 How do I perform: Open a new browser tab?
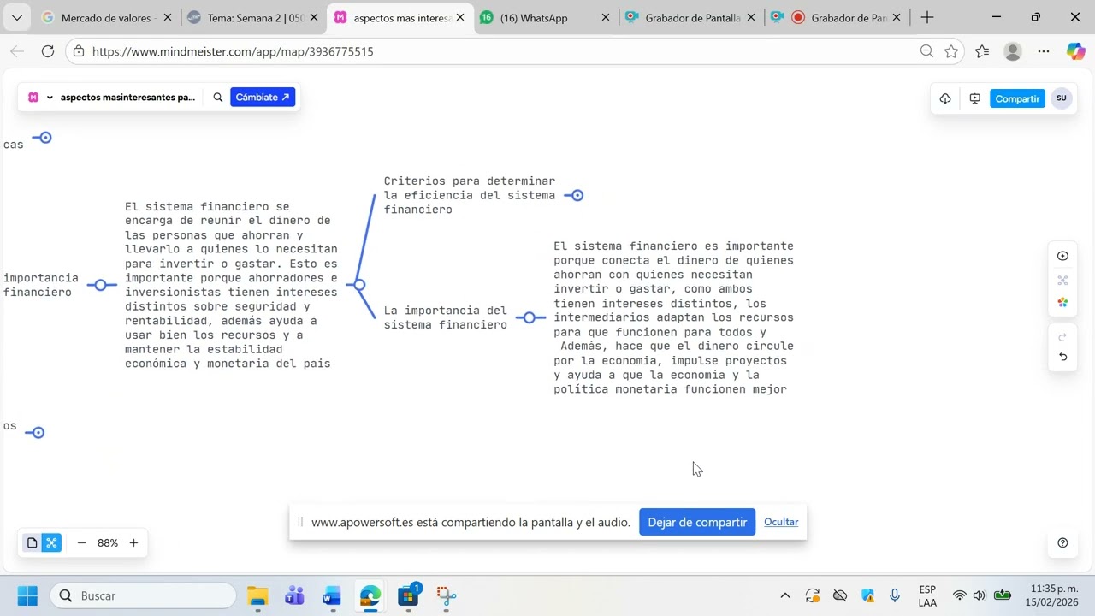click(x=927, y=17)
